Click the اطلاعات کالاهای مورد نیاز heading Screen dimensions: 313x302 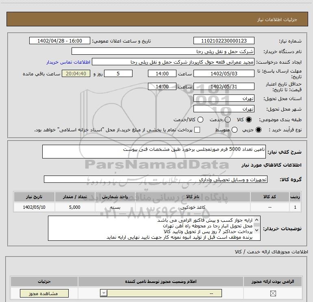tap(272, 165)
